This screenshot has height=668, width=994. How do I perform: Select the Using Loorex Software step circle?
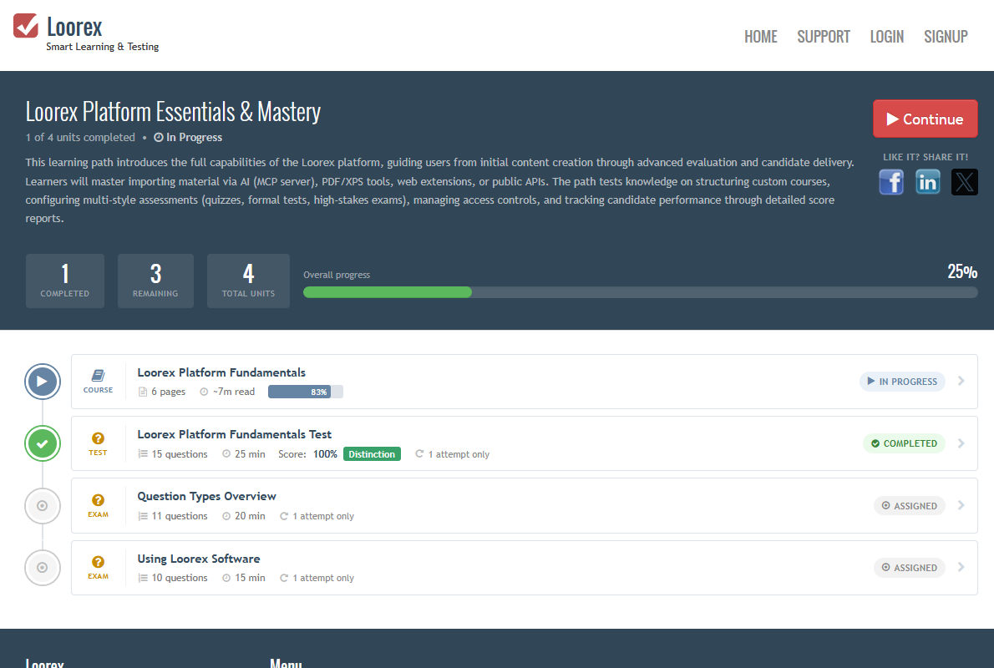43,568
